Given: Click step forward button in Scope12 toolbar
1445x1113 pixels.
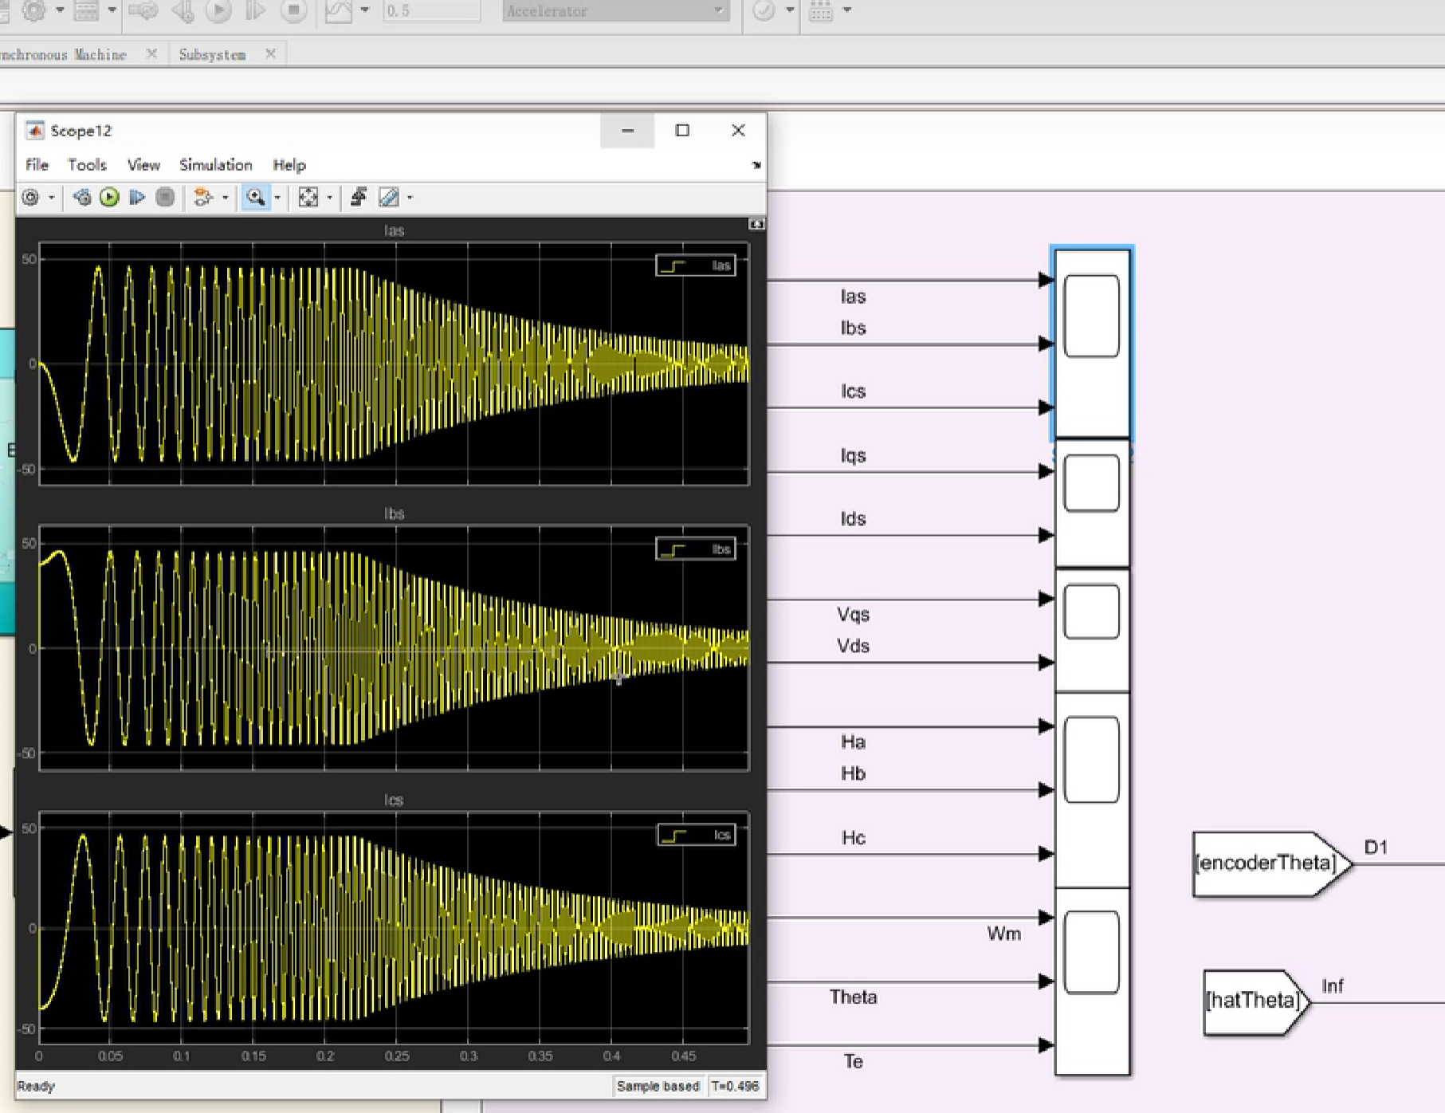Looking at the screenshot, I should pyautogui.click(x=137, y=197).
